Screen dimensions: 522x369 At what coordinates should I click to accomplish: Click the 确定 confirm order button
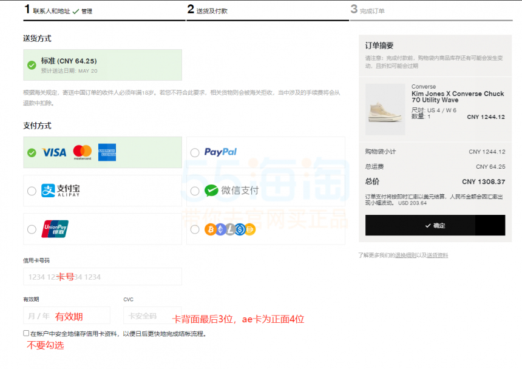click(x=435, y=225)
